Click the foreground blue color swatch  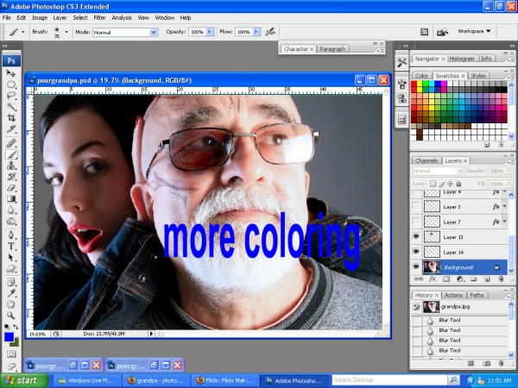(9, 337)
